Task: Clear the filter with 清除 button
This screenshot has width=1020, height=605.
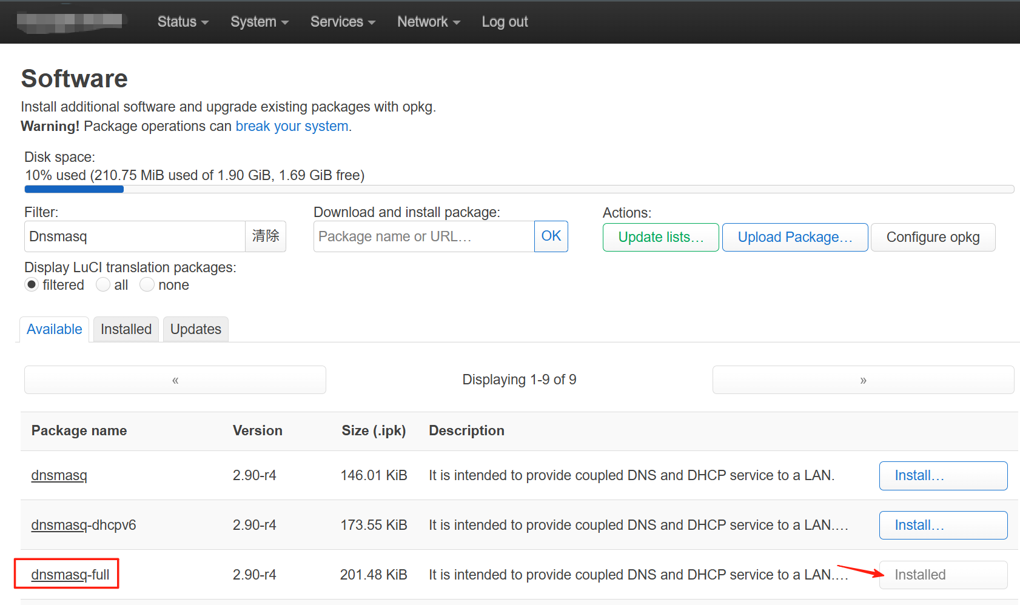Action: [x=266, y=236]
